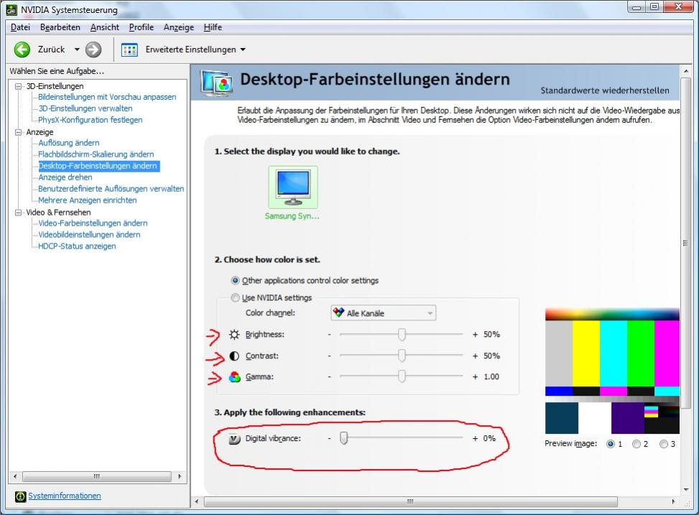Collapse the Video & Fernsehen tree node
This screenshot has width=699, height=515.
(18, 212)
